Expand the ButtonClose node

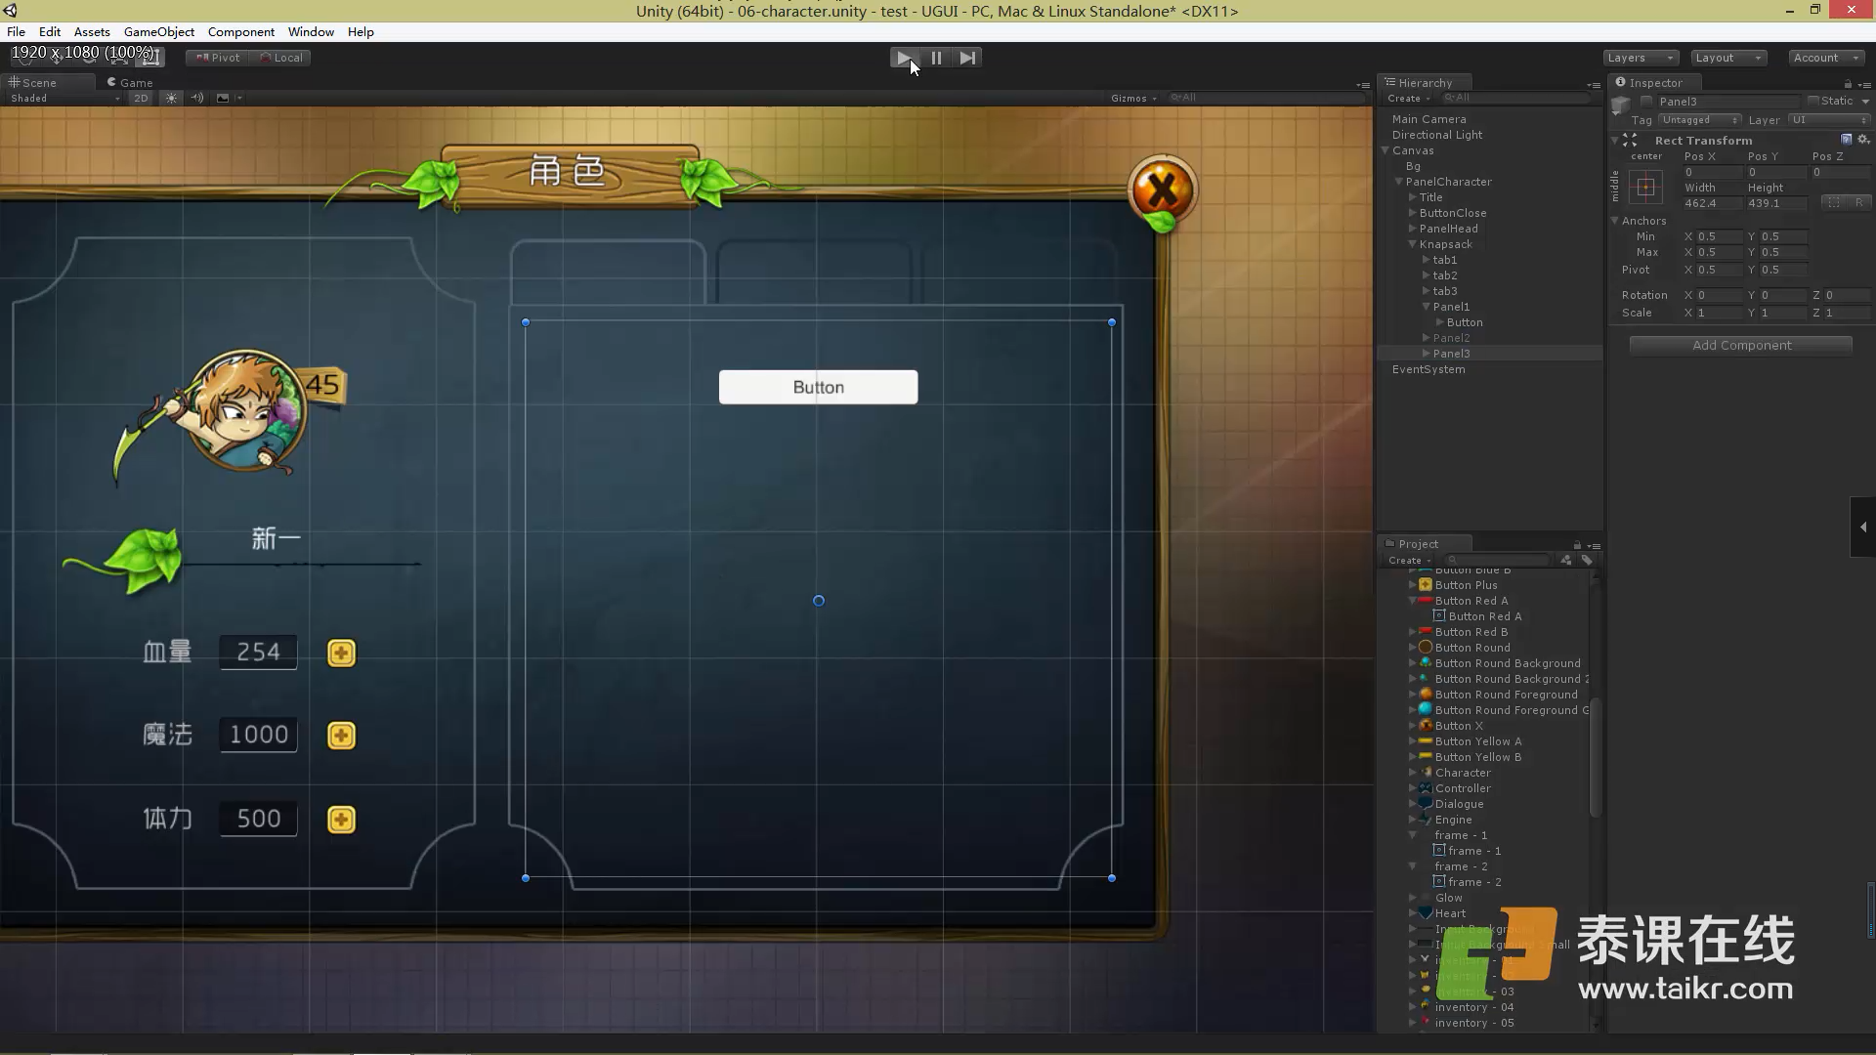1413,213
